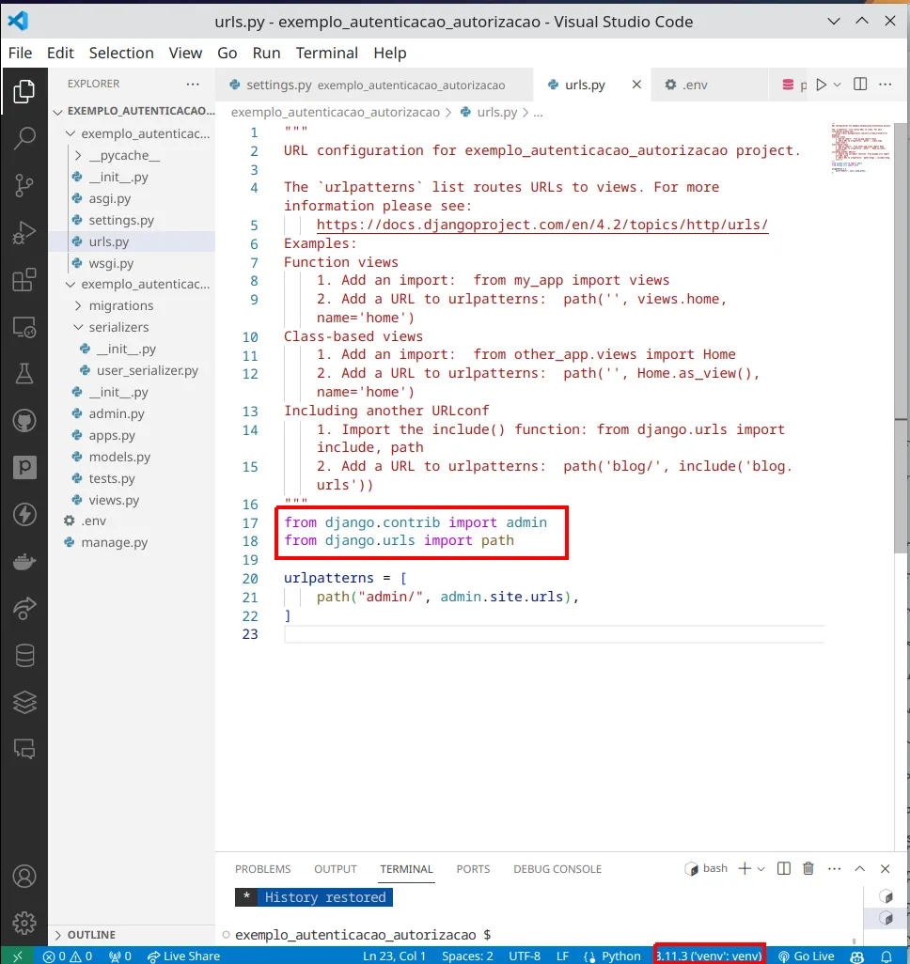Open the Explorer view in activity bar
The image size is (910, 964).
point(24,91)
